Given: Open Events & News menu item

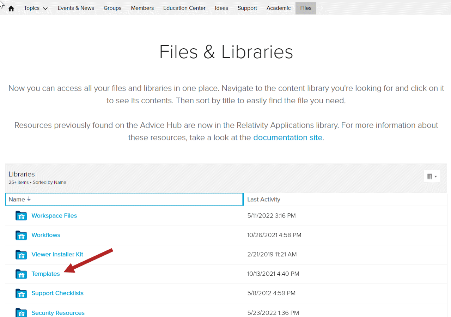Looking at the screenshot, I should click(x=76, y=8).
